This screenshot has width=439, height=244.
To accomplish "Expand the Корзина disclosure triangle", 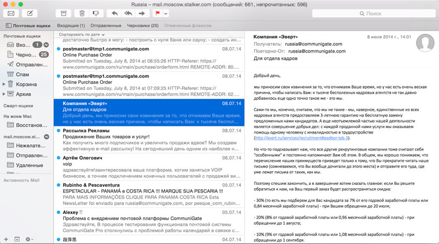I will 4,84.
